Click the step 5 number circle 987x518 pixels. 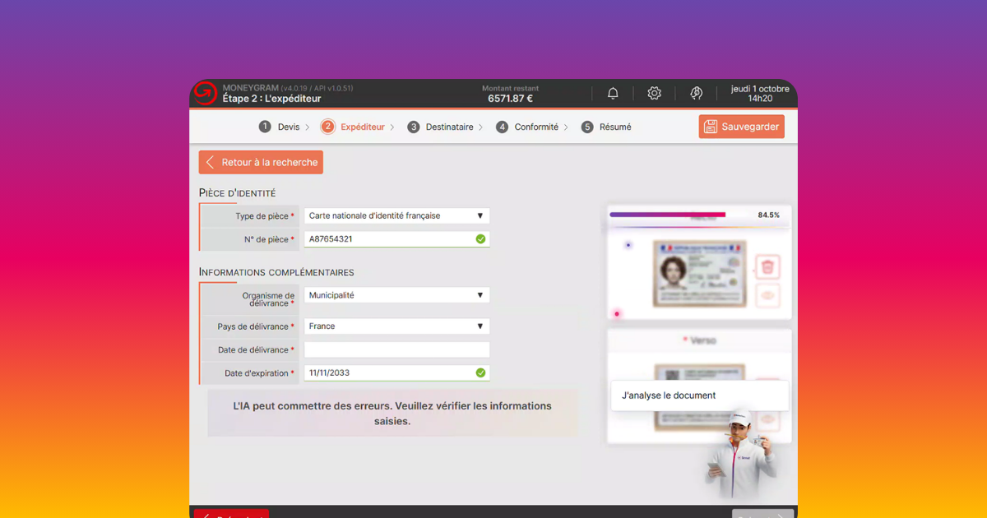coord(587,127)
